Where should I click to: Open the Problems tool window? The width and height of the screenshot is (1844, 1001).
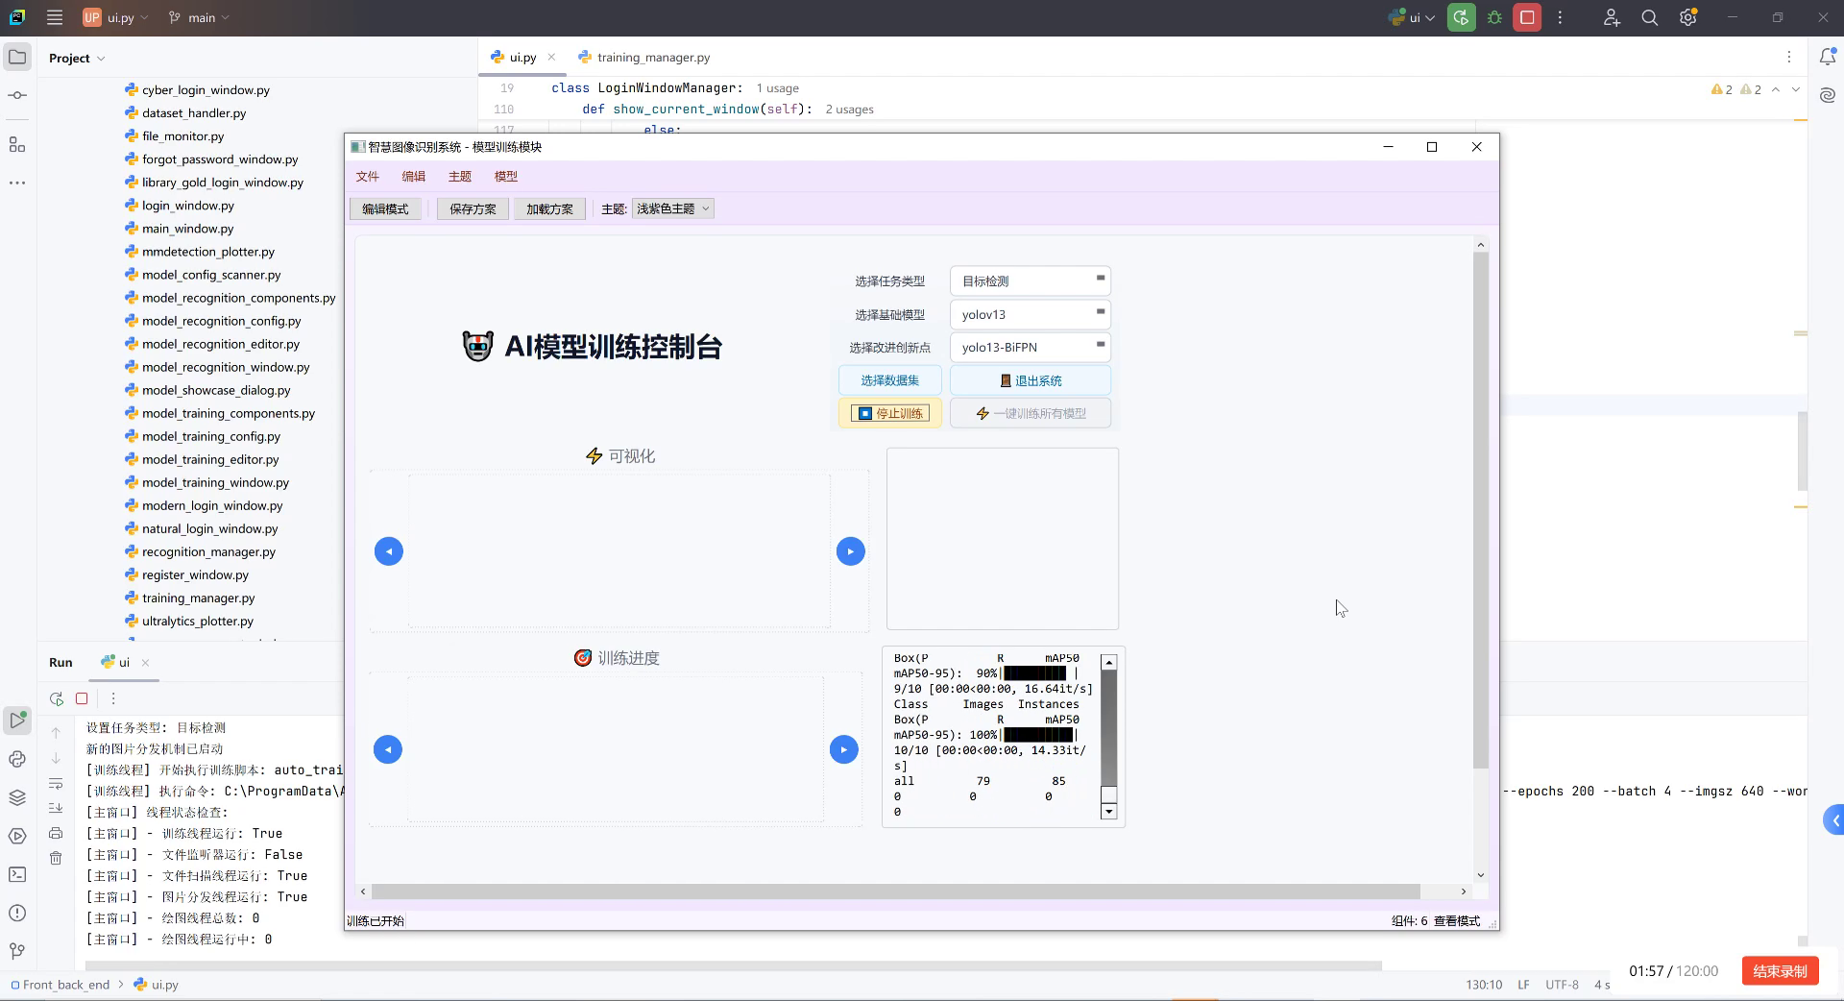click(x=16, y=911)
